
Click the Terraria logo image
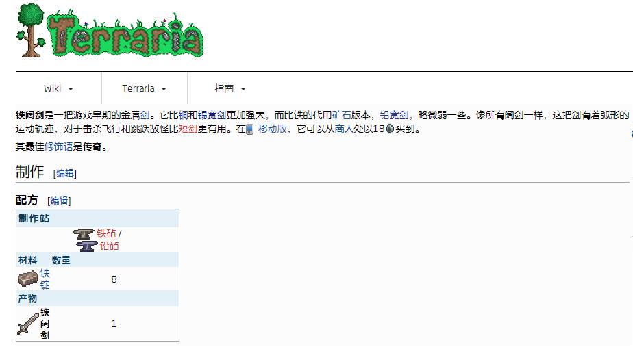click(110, 30)
